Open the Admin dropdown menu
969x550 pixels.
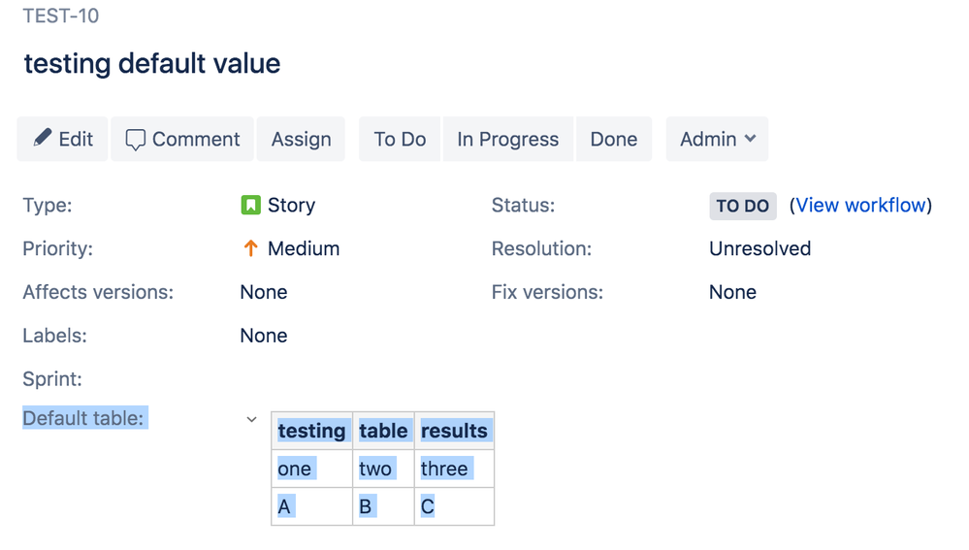717,139
